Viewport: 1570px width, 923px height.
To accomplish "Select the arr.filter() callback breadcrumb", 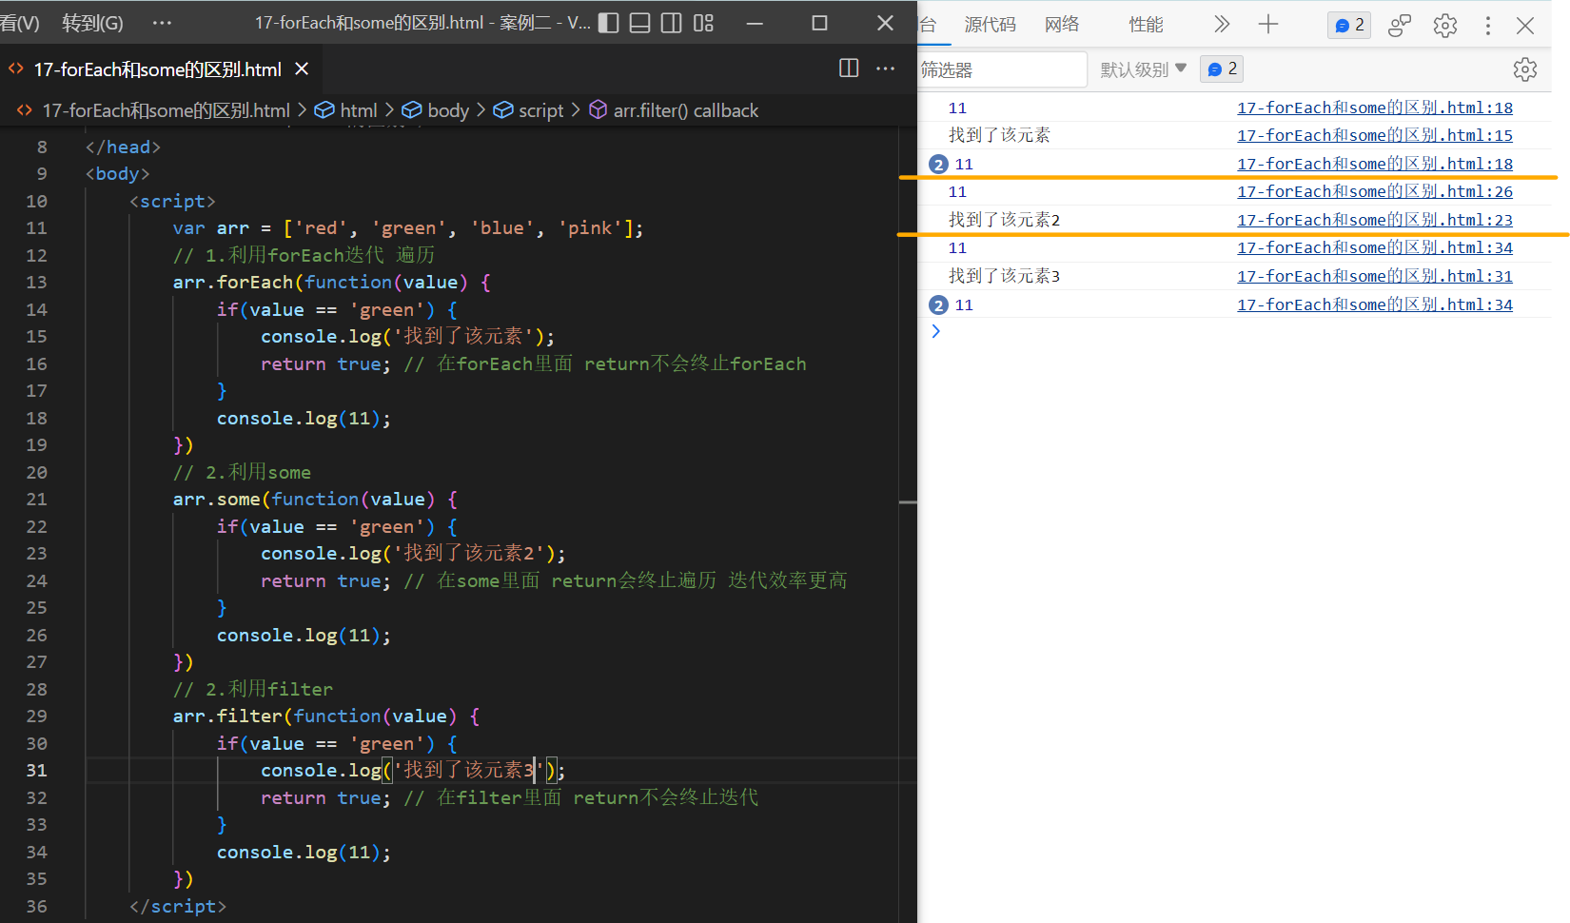I will pyautogui.click(x=685, y=110).
